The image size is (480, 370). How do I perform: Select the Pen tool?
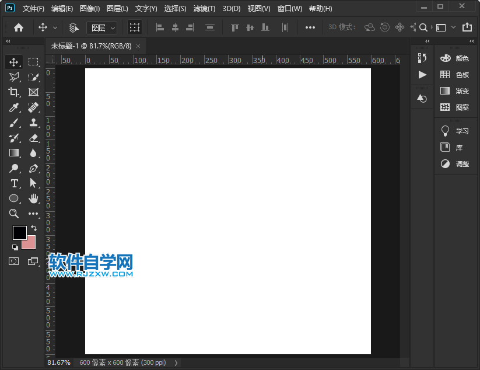pos(33,168)
